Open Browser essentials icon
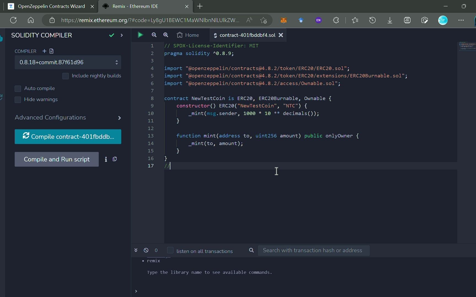 coord(424,20)
